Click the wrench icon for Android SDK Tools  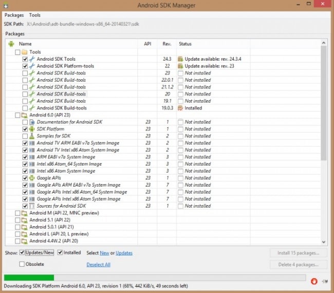click(32, 59)
